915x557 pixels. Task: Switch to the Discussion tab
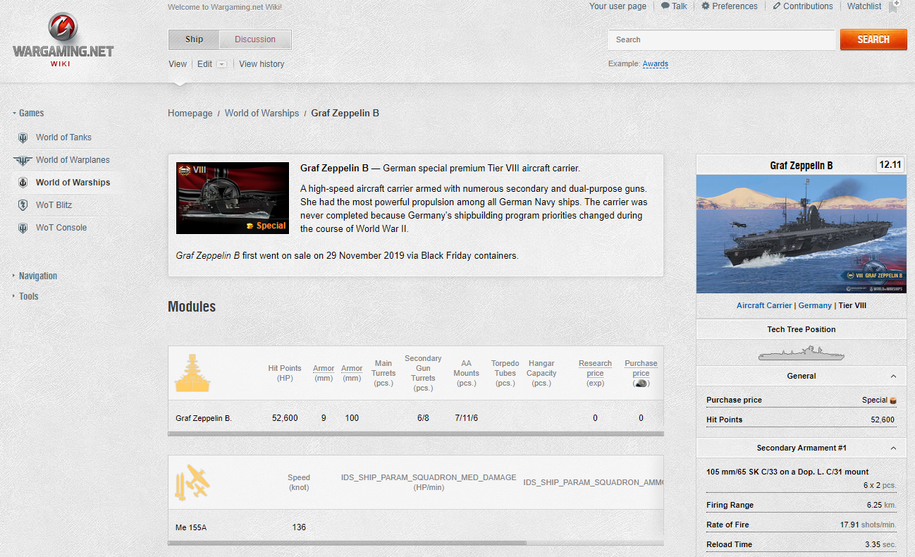pyautogui.click(x=255, y=39)
